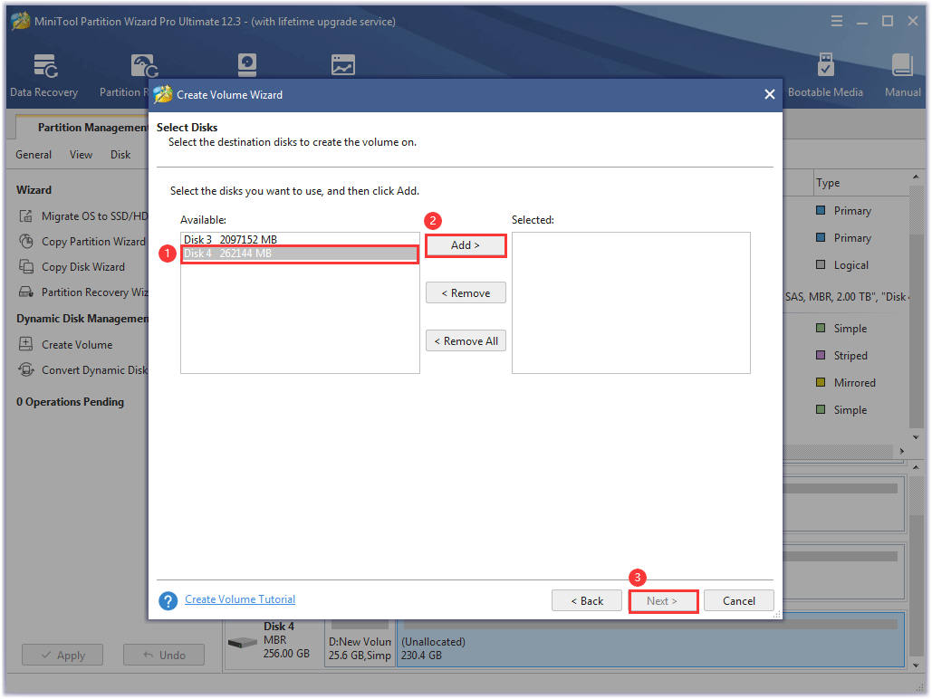Open the Space Analyzer toolbar icon
The width and height of the screenshot is (932, 699).
coord(343,65)
